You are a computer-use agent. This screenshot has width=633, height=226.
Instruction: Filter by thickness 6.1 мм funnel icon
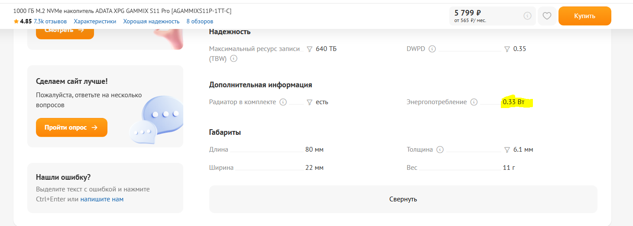click(507, 150)
